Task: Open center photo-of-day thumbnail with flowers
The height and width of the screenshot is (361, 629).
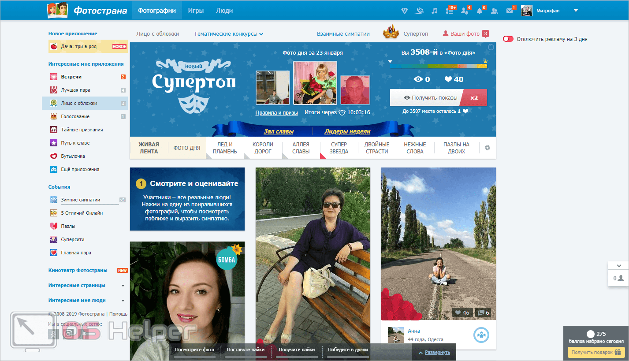Action: point(315,82)
